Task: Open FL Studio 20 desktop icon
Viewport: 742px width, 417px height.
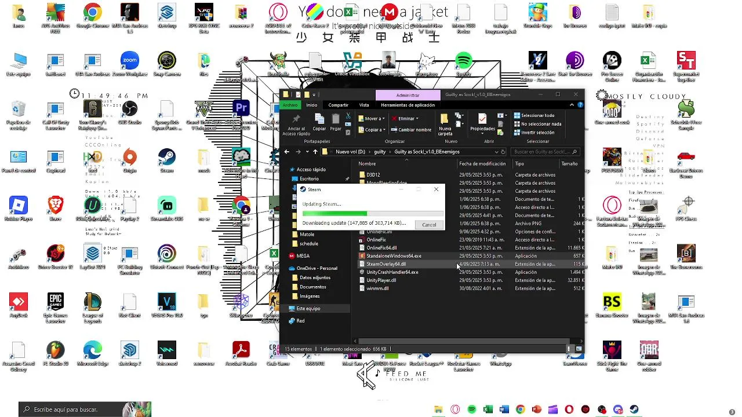Action: (55, 354)
